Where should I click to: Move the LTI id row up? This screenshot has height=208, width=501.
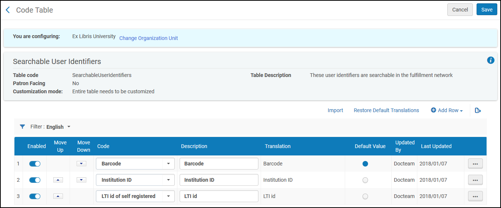(x=58, y=196)
